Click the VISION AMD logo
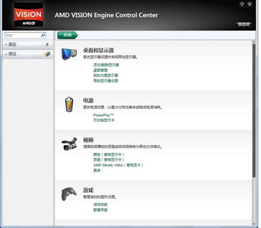 click(x=29, y=14)
